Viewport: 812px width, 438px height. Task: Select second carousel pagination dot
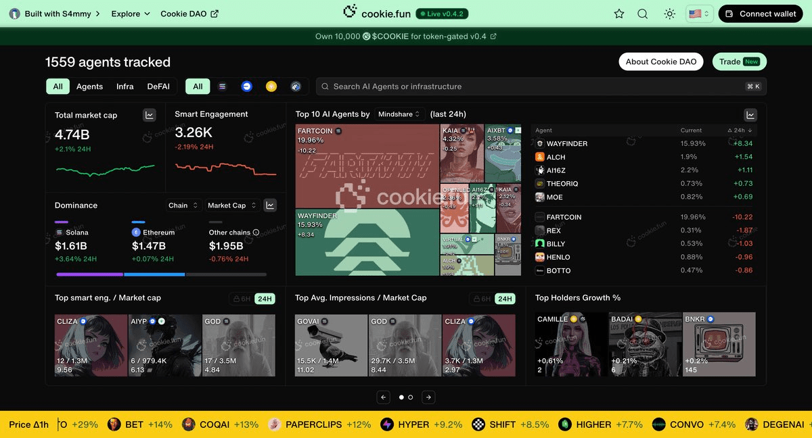click(x=411, y=397)
